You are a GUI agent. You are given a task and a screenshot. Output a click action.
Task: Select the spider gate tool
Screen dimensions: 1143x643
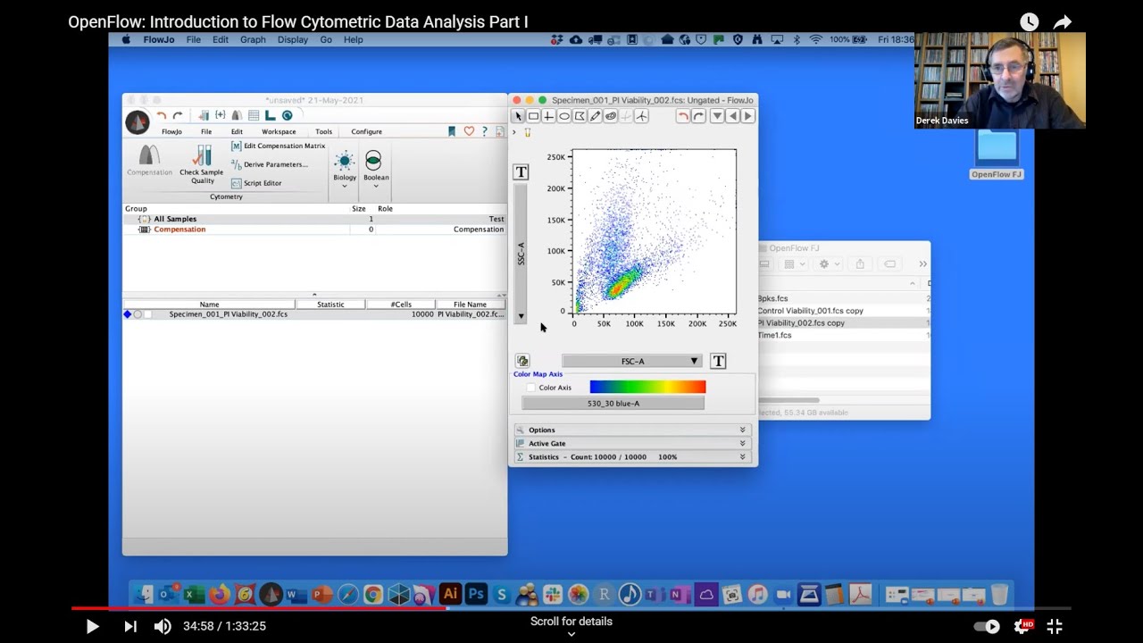pyautogui.click(x=641, y=116)
